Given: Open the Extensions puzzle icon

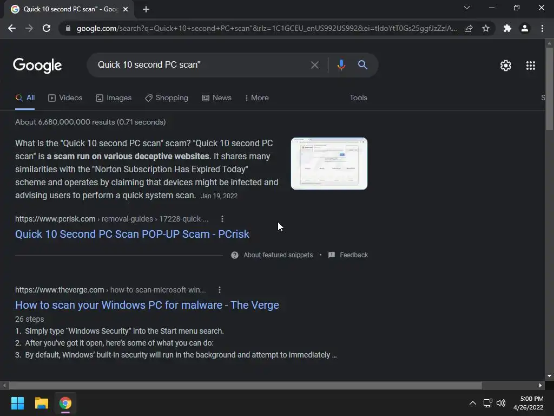Looking at the screenshot, I should click(507, 28).
